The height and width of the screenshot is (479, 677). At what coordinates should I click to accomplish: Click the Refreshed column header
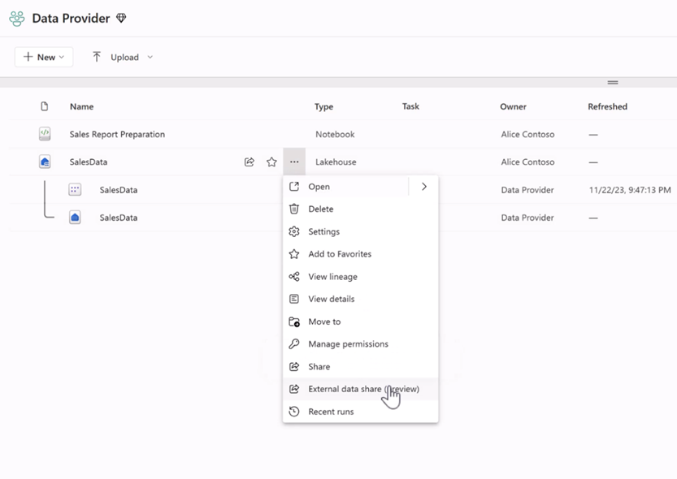point(607,106)
